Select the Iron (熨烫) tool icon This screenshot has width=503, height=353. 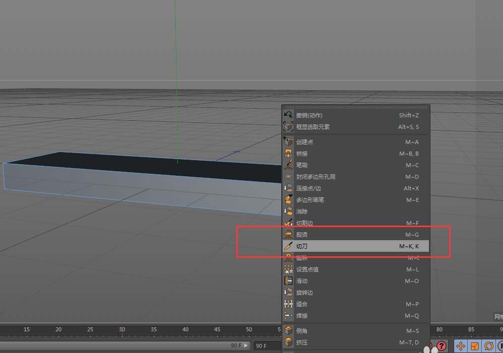tap(289, 235)
